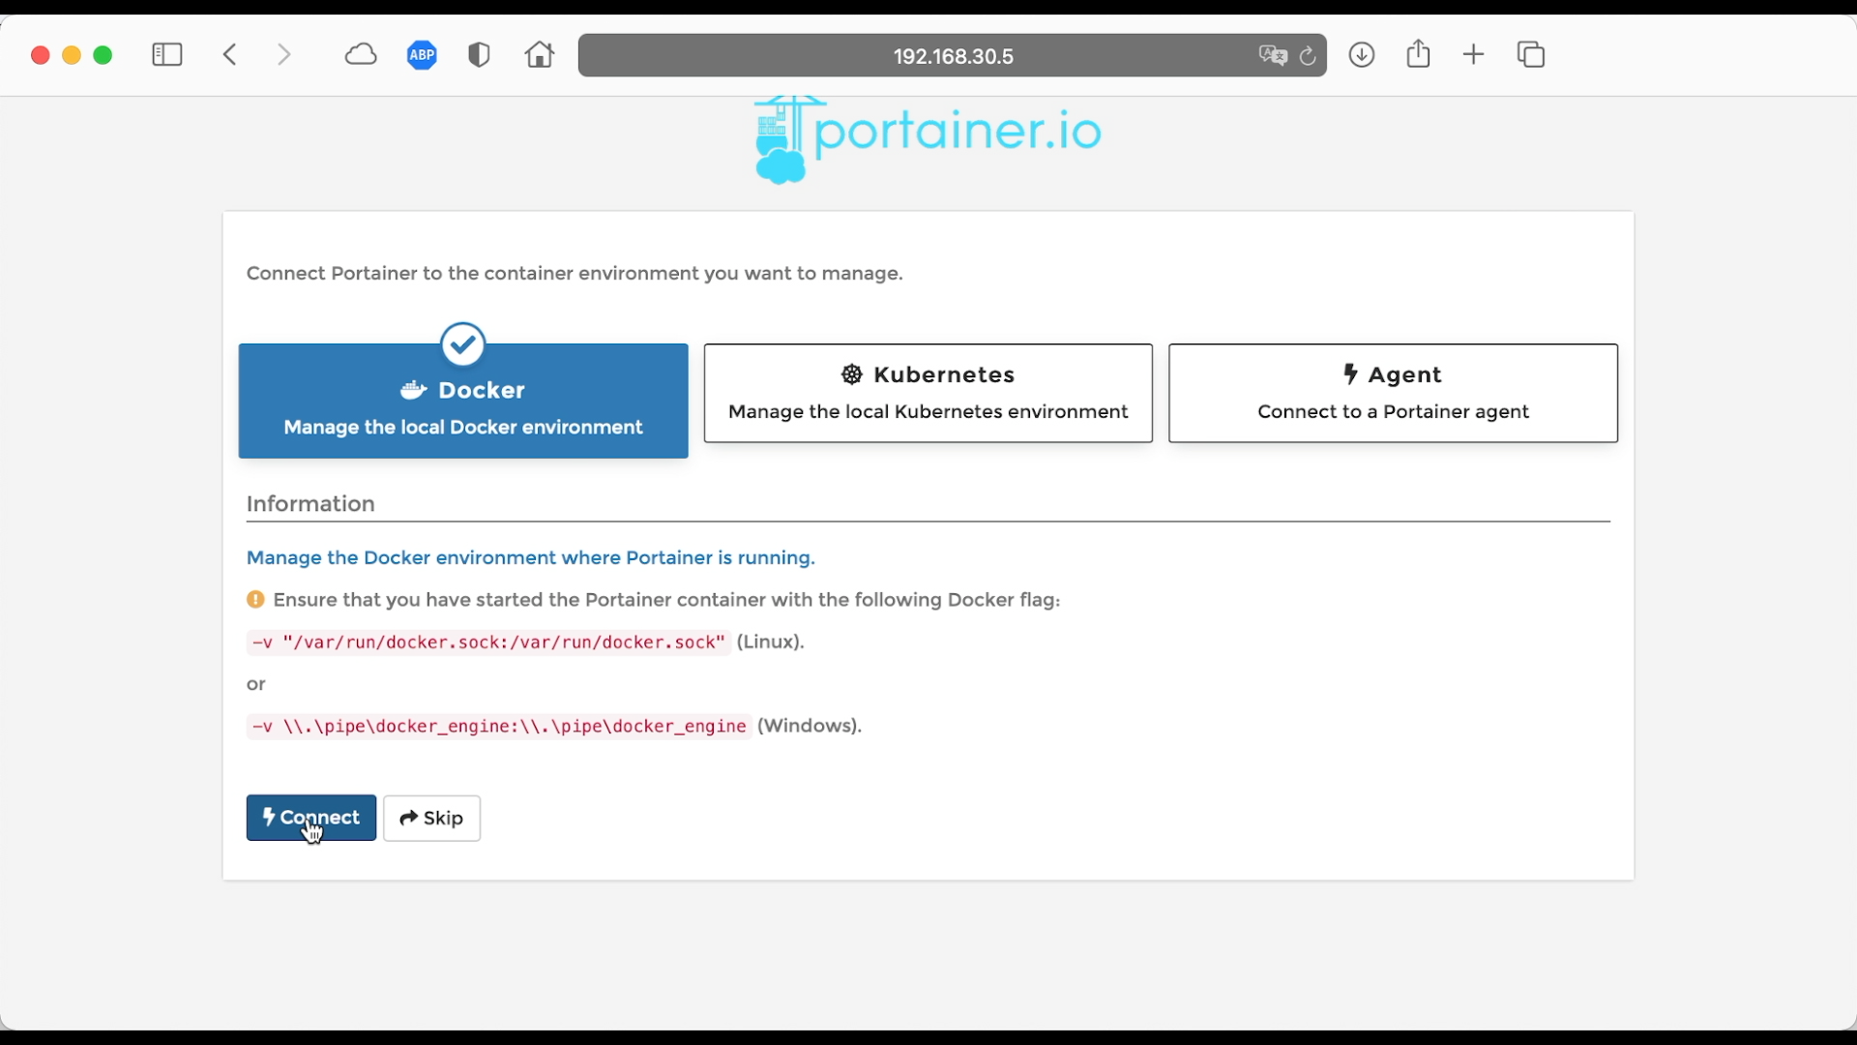Open the Adblock Plus extension
Image resolution: width=1857 pixels, height=1045 pixels.
click(x=422, y=55)
